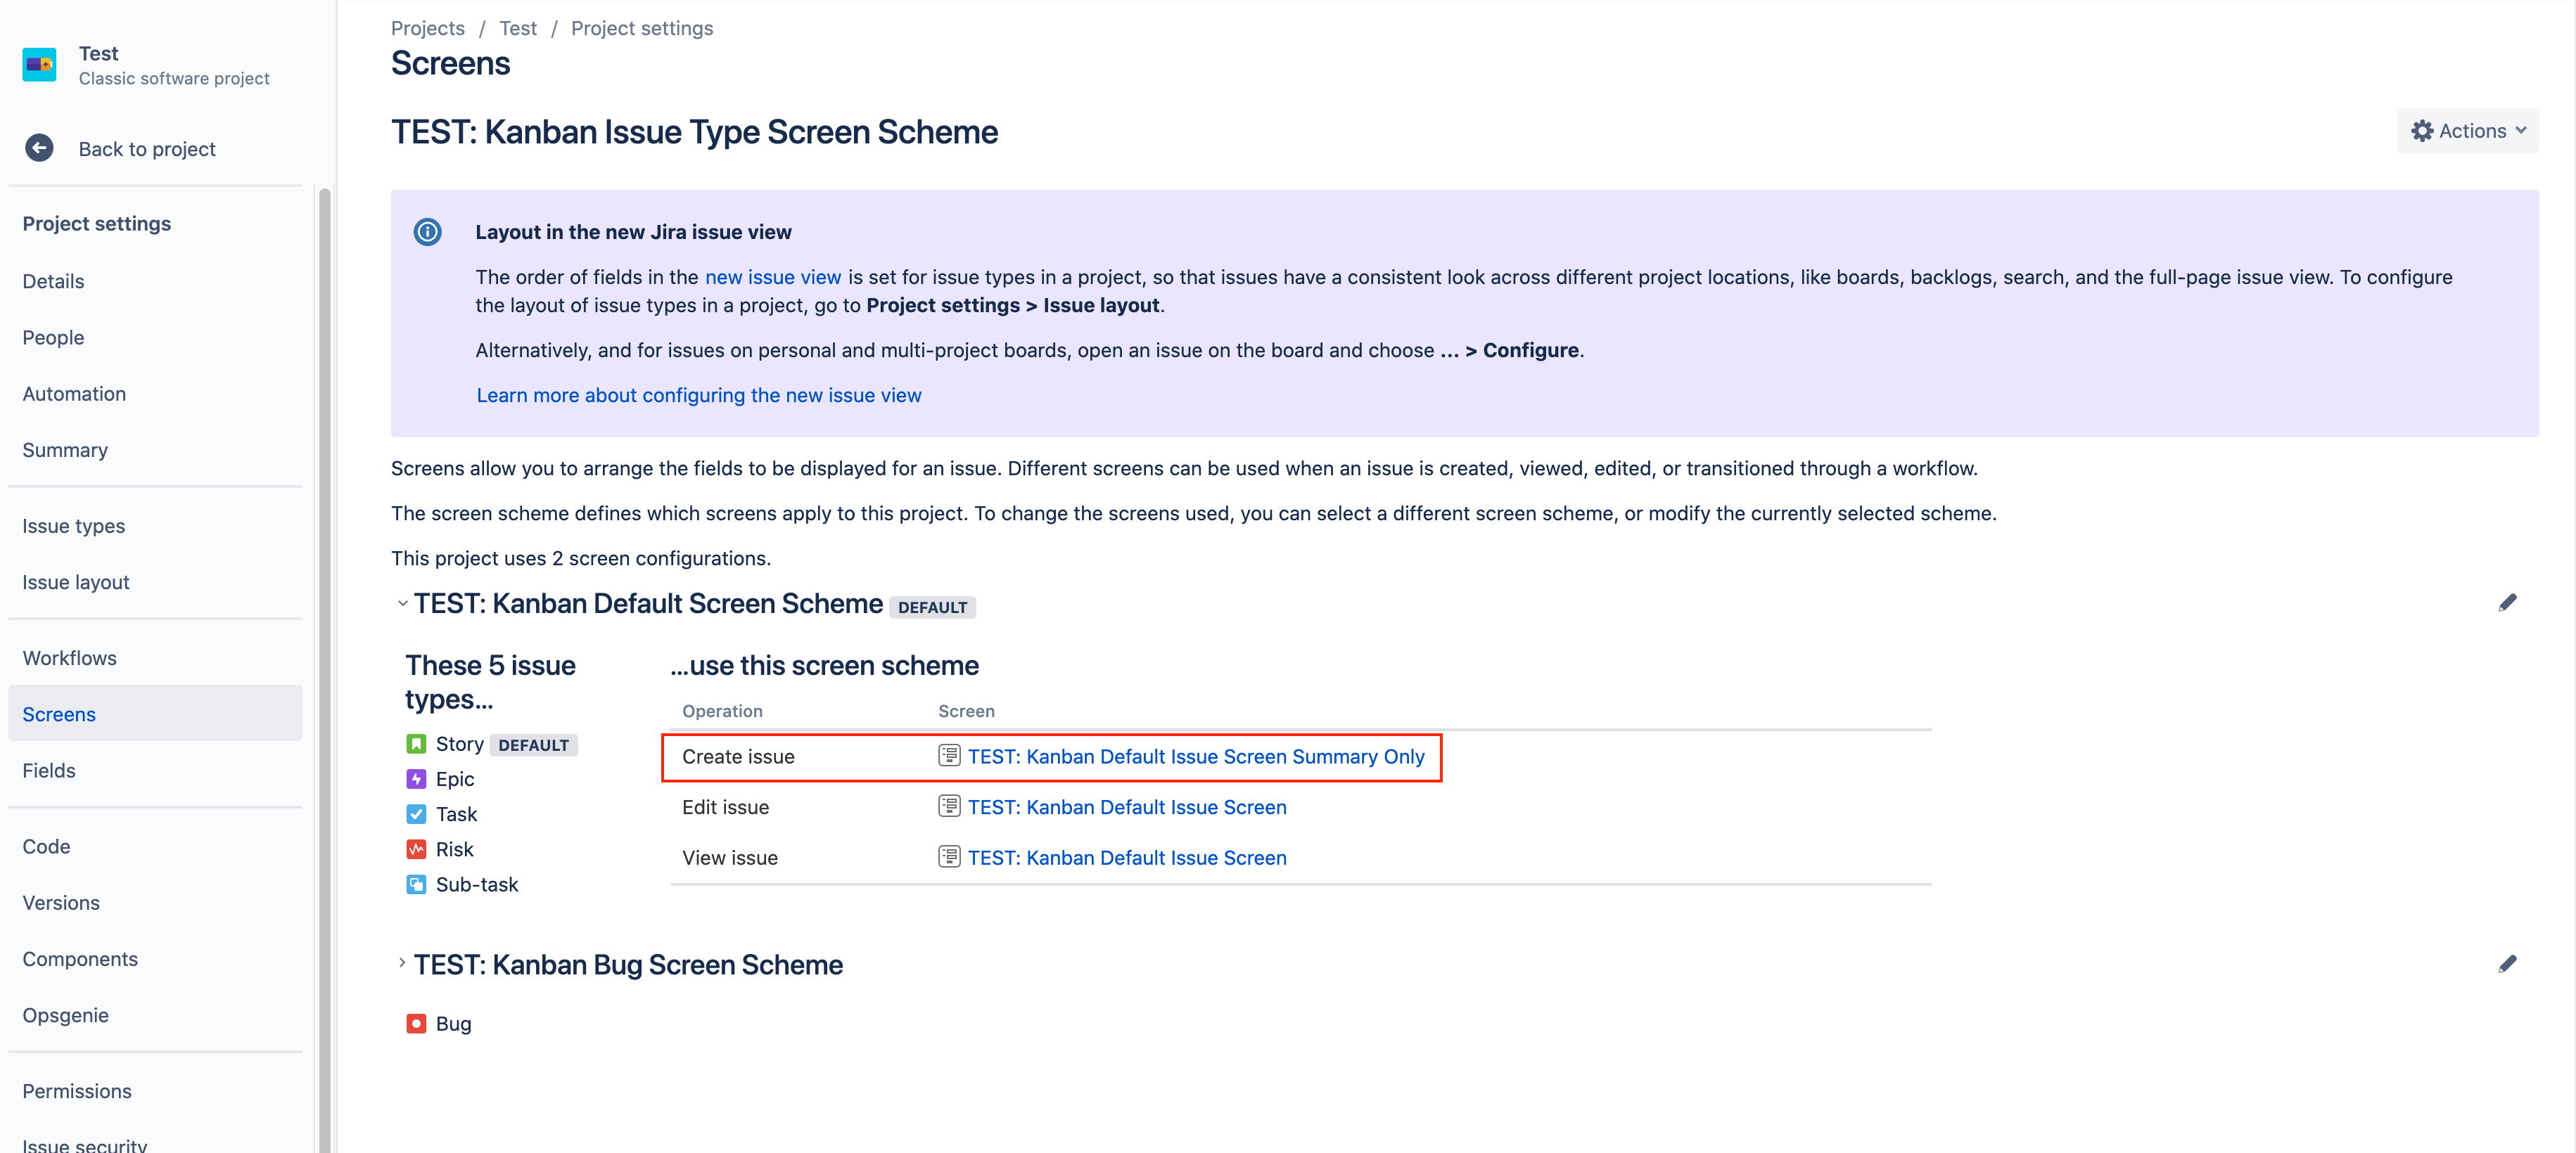This screenshot has height=1153, width=2576.
Task: Click the pencil icon for Bug Screen Scheme
Action: pos(2507,964)
